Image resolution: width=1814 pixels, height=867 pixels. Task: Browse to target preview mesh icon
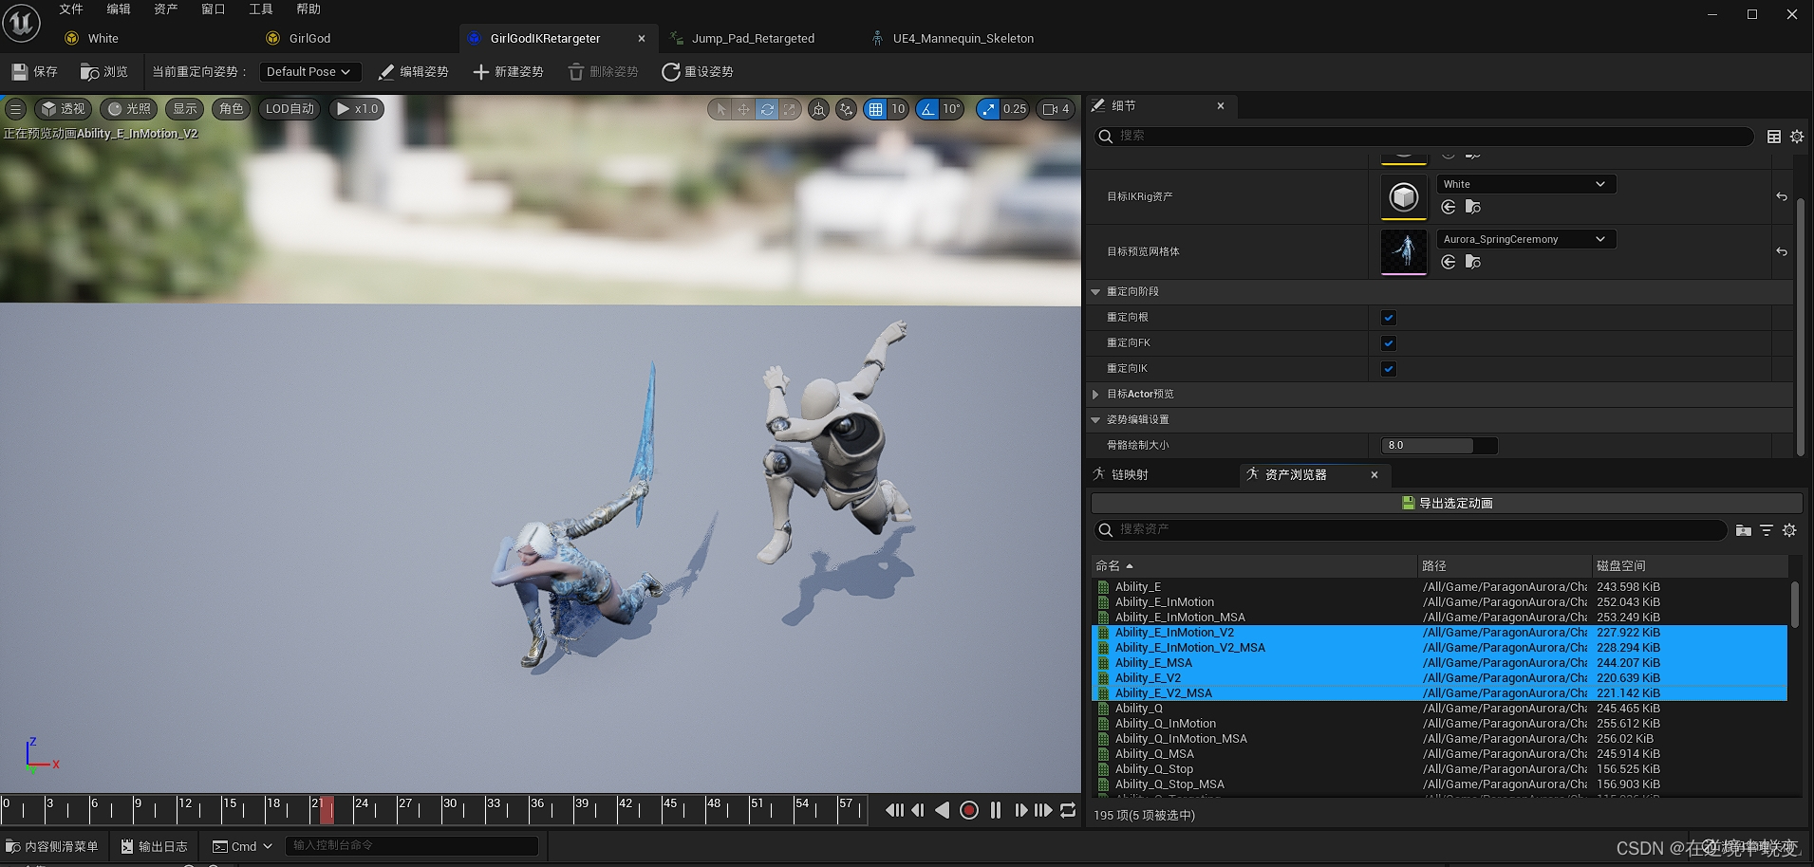point(1473,263)
